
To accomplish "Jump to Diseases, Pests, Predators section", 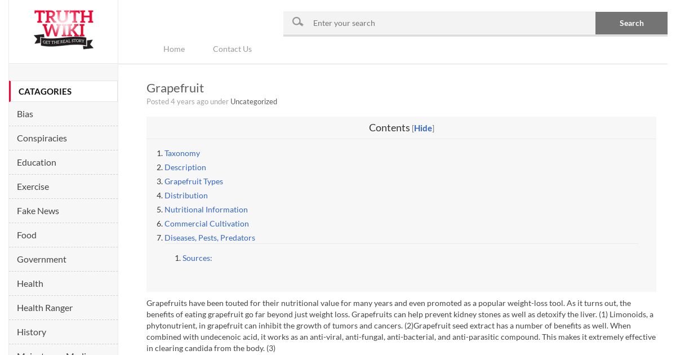I will tap(210, 238).
